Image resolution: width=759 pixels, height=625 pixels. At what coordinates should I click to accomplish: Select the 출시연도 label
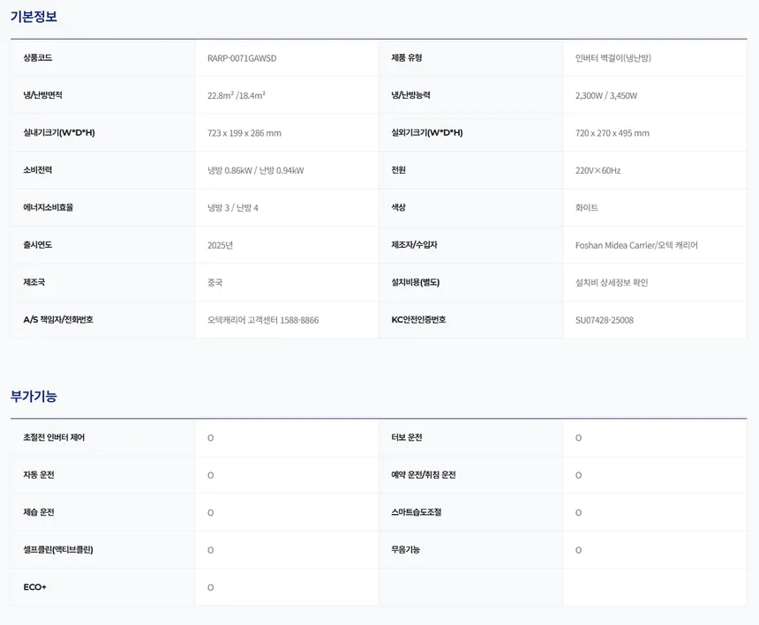click(38, 244)
